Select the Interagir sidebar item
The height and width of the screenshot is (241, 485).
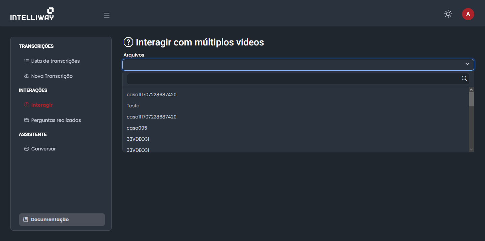(x=42, y=105)
